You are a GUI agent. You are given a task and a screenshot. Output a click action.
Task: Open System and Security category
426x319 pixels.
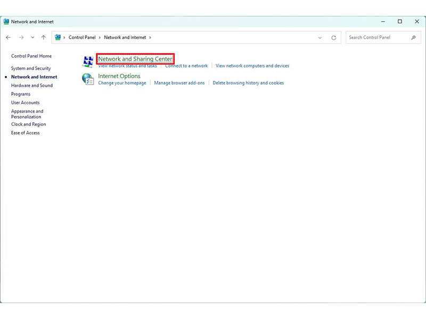[x=31, y=69]
